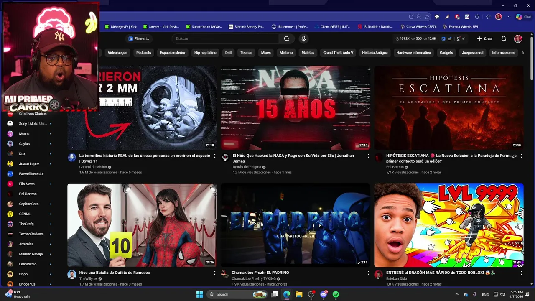Open the browser Extensions puzzle icon

[477, 17]
